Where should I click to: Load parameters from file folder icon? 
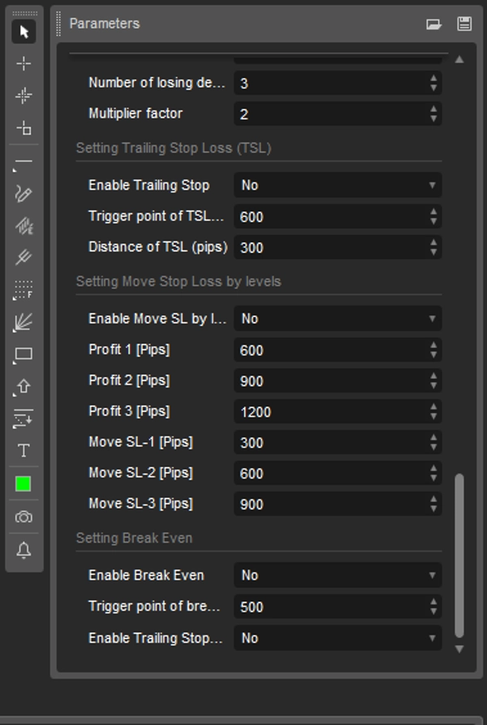pos(433,24)
